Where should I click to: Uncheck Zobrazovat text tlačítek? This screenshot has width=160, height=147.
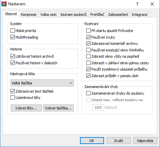click(13, 91)
